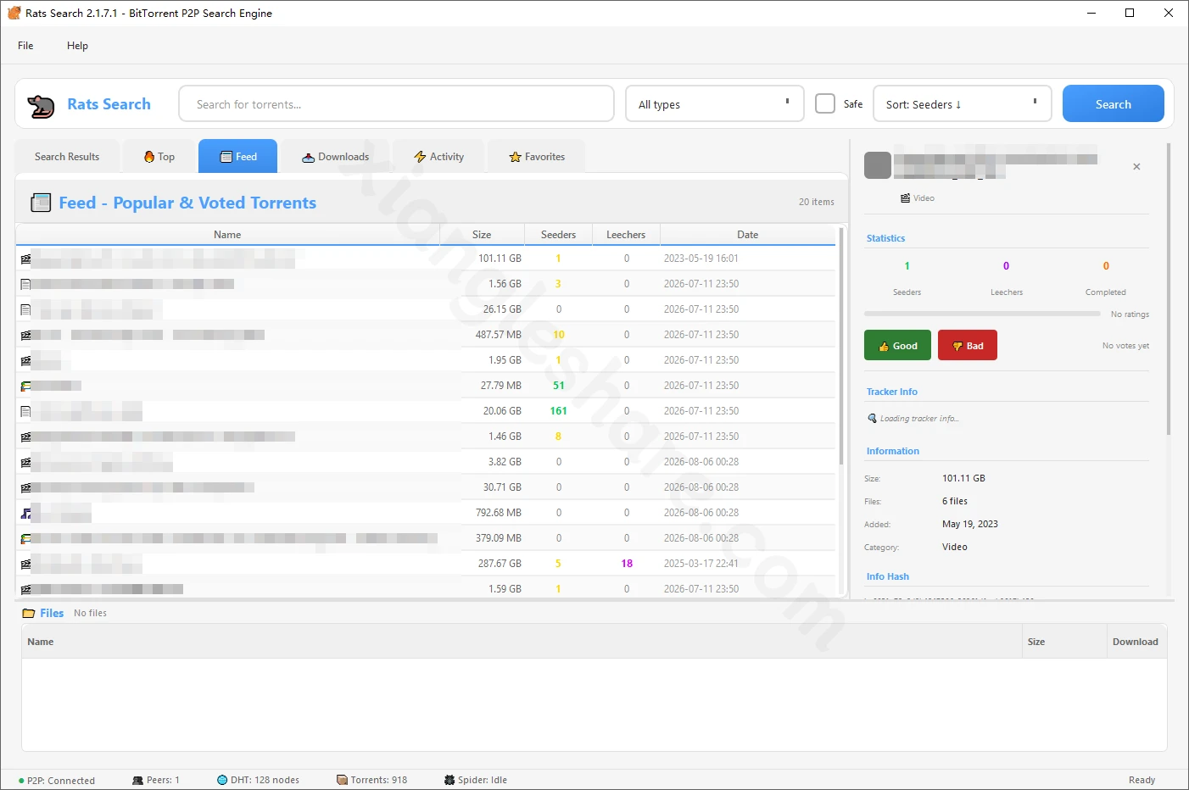
Task: Switch to the Search Results tab
Action: click(67, 157)
